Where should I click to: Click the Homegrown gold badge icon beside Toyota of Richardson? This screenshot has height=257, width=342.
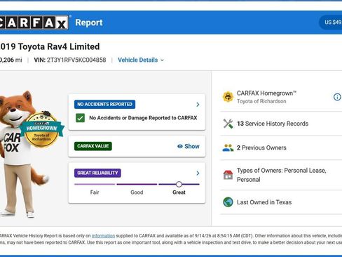(228, 97)
